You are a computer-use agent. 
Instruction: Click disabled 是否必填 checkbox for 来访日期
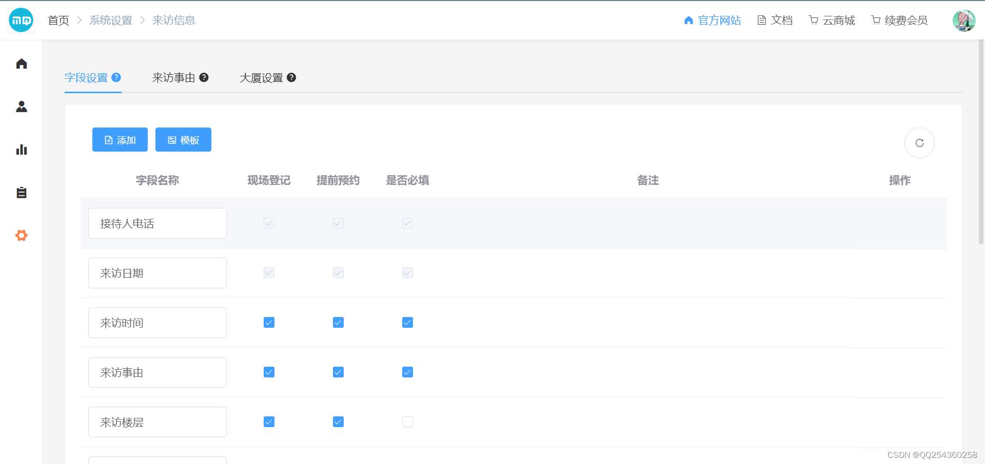(x=407, y=272)
